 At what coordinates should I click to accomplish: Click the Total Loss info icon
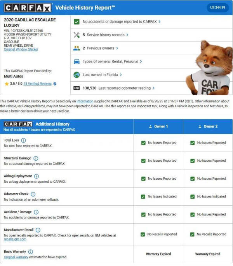click(x=23, y=140)
